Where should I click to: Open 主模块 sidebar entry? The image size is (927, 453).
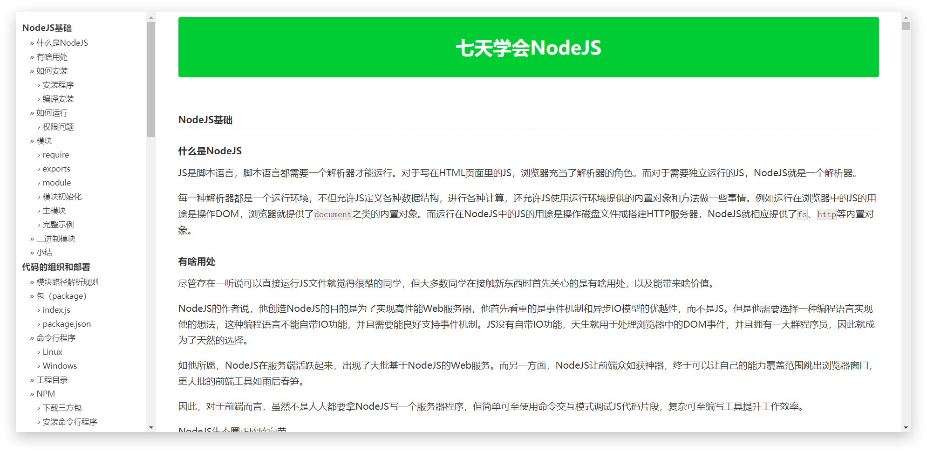tap(55, 211)
